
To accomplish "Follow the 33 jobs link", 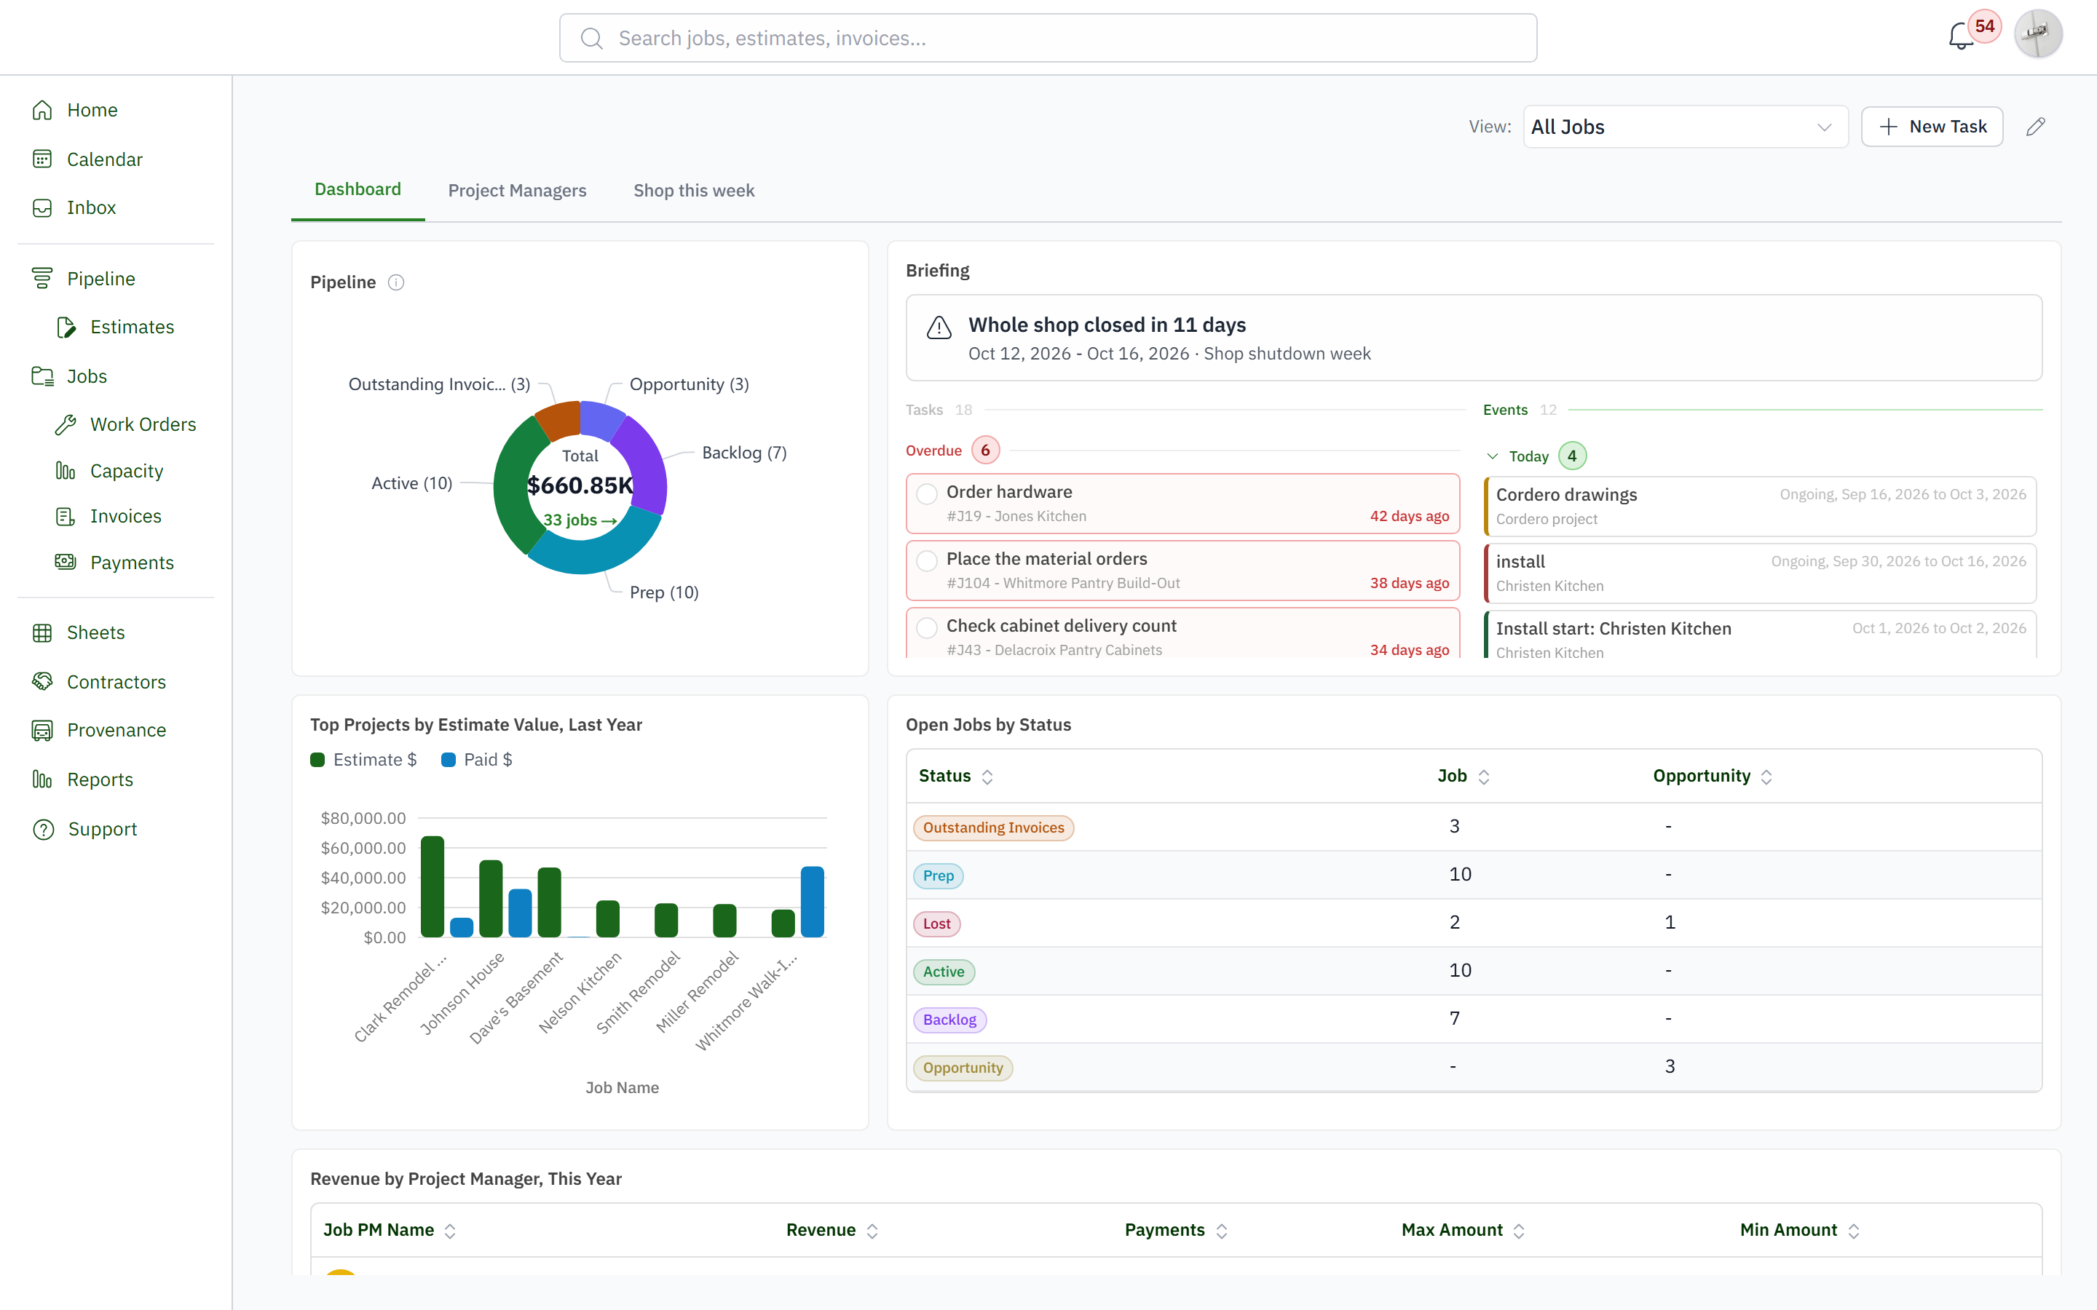I will [x=580, y=520].
